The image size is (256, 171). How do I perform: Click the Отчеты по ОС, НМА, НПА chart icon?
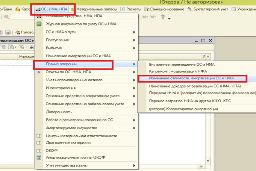pyautogui.click(x=38, y=72)
